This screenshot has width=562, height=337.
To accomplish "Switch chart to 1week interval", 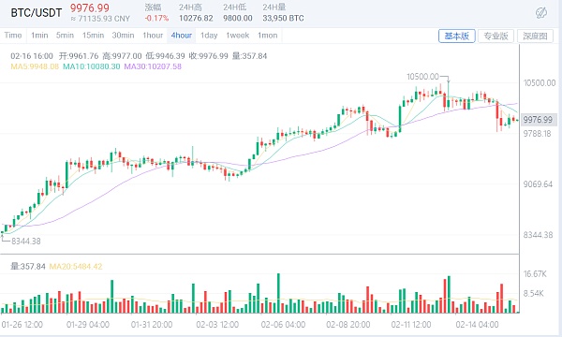I will click(x=238, y=36).
